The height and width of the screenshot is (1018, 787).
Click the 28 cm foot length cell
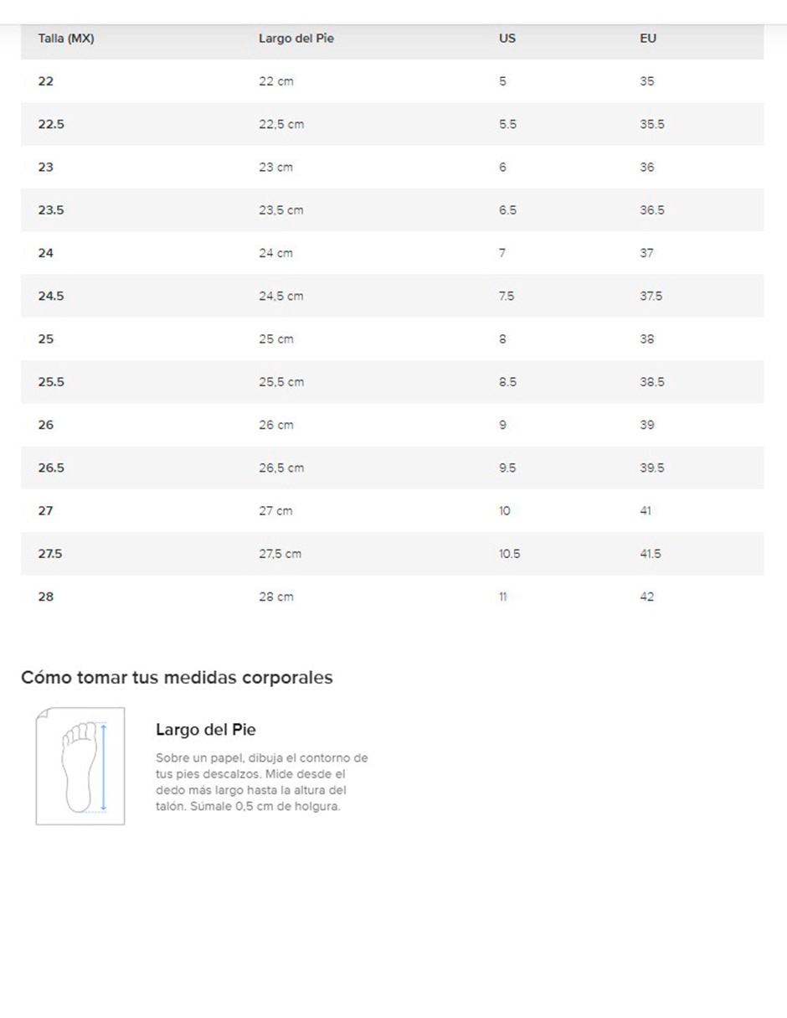point(276,597)
